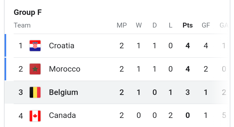
Task: Click Belgium's points value 3
Action: click(x=188, y=92)
